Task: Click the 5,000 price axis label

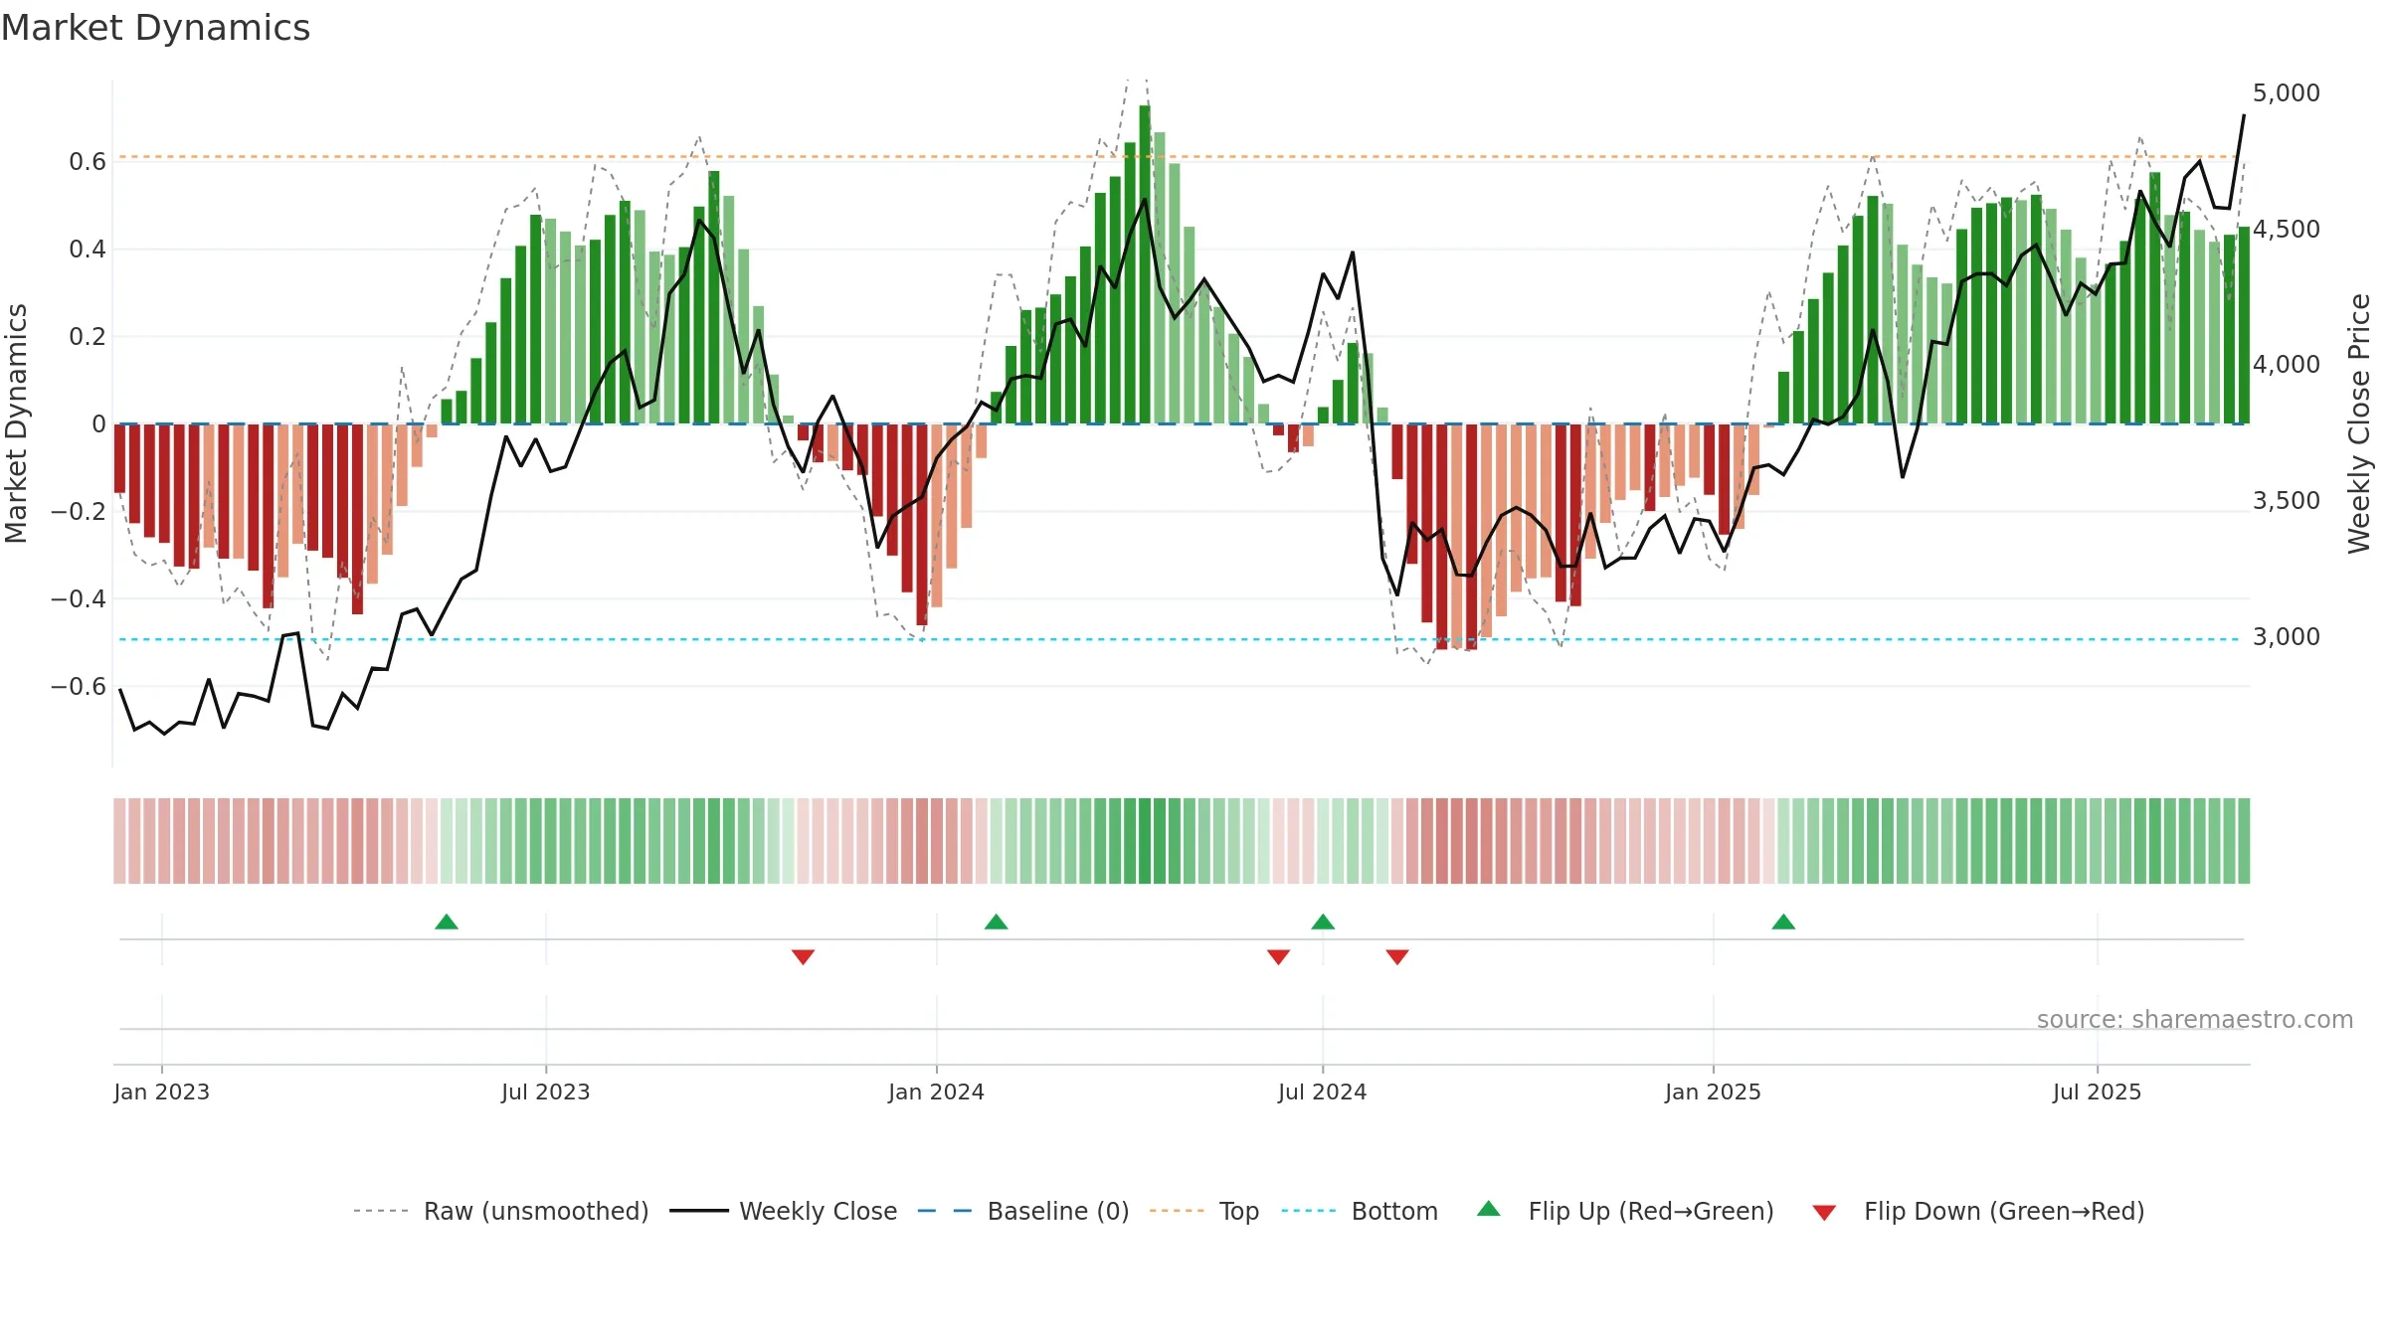Action: click(2287, 92)
